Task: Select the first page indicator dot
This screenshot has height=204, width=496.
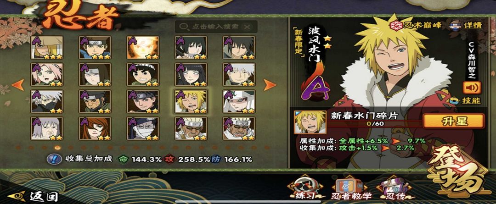Action: [18, 148]
